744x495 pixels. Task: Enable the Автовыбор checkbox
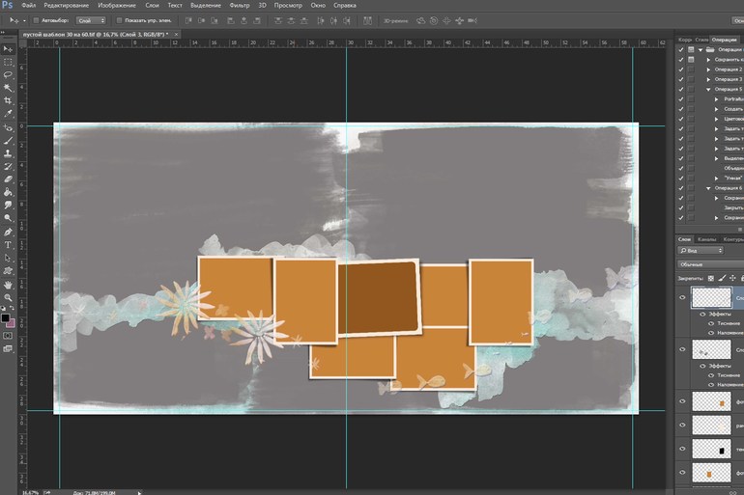36,19
